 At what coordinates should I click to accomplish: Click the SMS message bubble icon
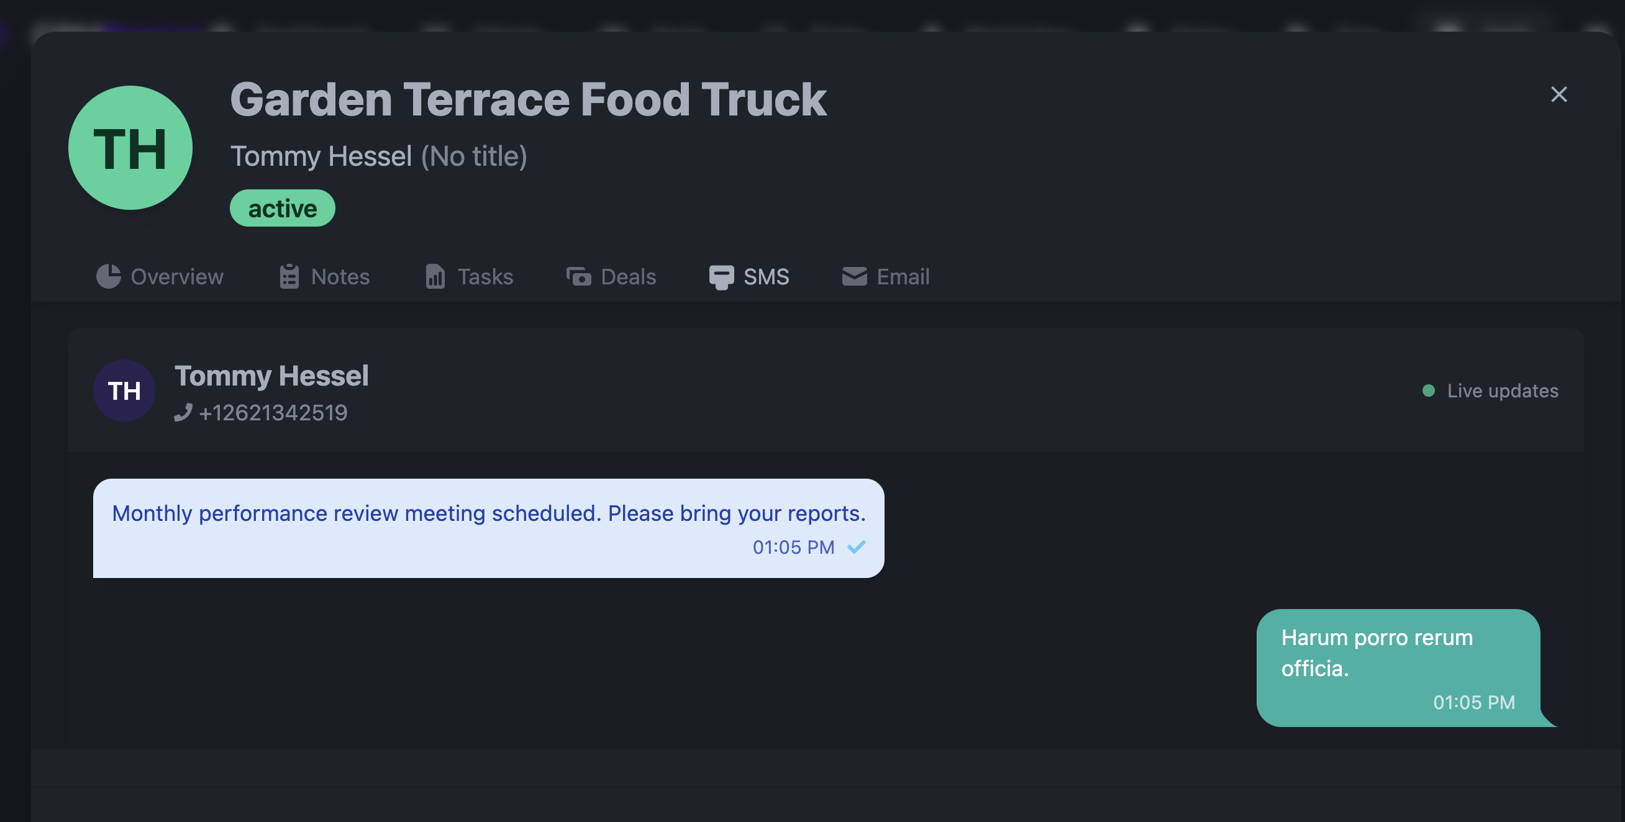pos(721,278)
